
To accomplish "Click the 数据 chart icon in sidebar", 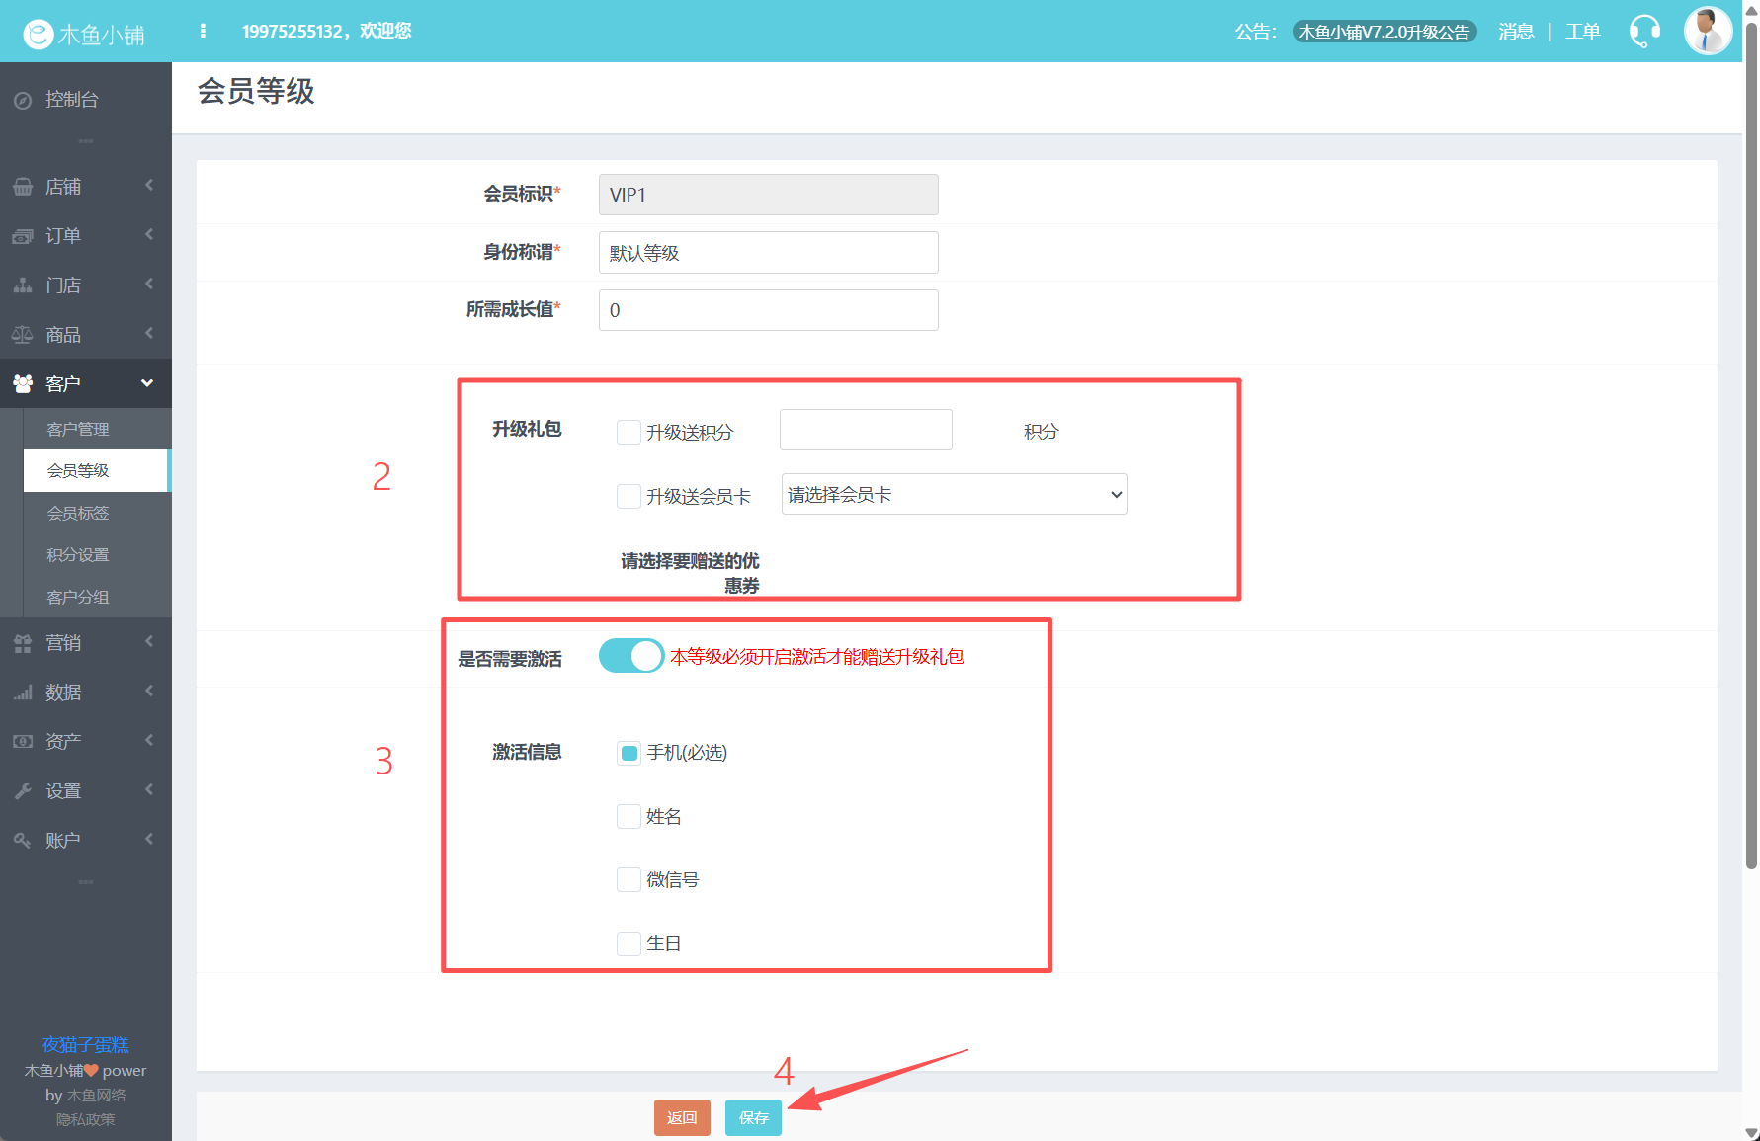I will point(23,693).
